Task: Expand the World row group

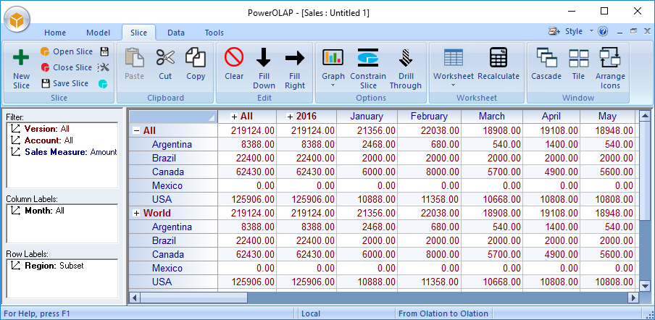Action: click(x=136, y=213)
